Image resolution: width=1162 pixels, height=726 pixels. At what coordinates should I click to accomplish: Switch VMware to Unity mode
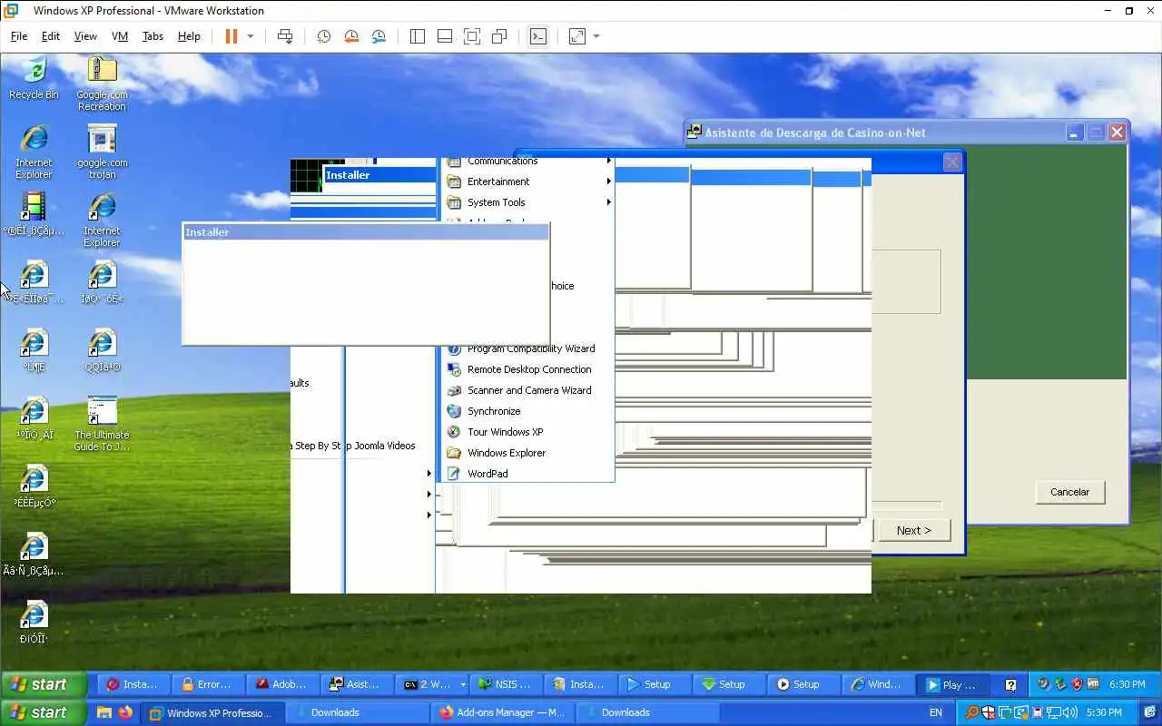click(x=499, y=36)
